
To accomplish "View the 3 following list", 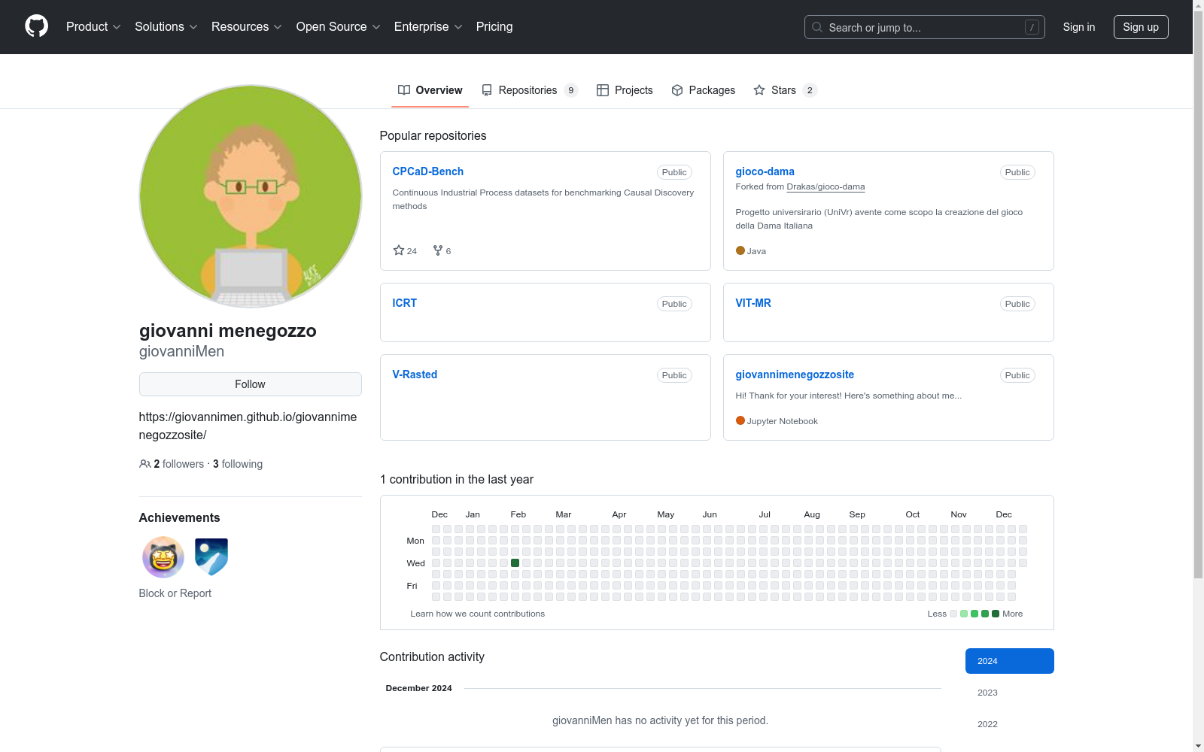I will [238, 464].
